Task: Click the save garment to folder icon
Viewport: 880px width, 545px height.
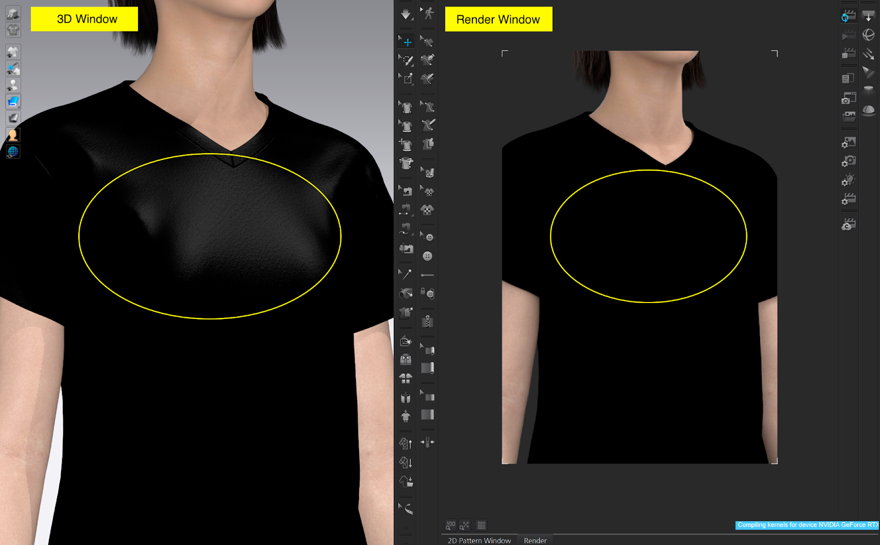Action: 406,481
